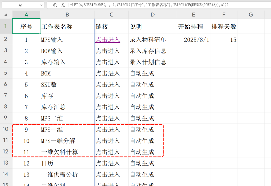Click the 排程天数 header cell

click(x=224, y=26)
